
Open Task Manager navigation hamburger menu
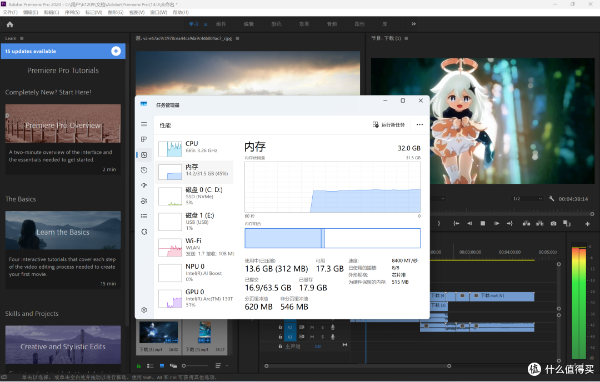pos(144,124)
